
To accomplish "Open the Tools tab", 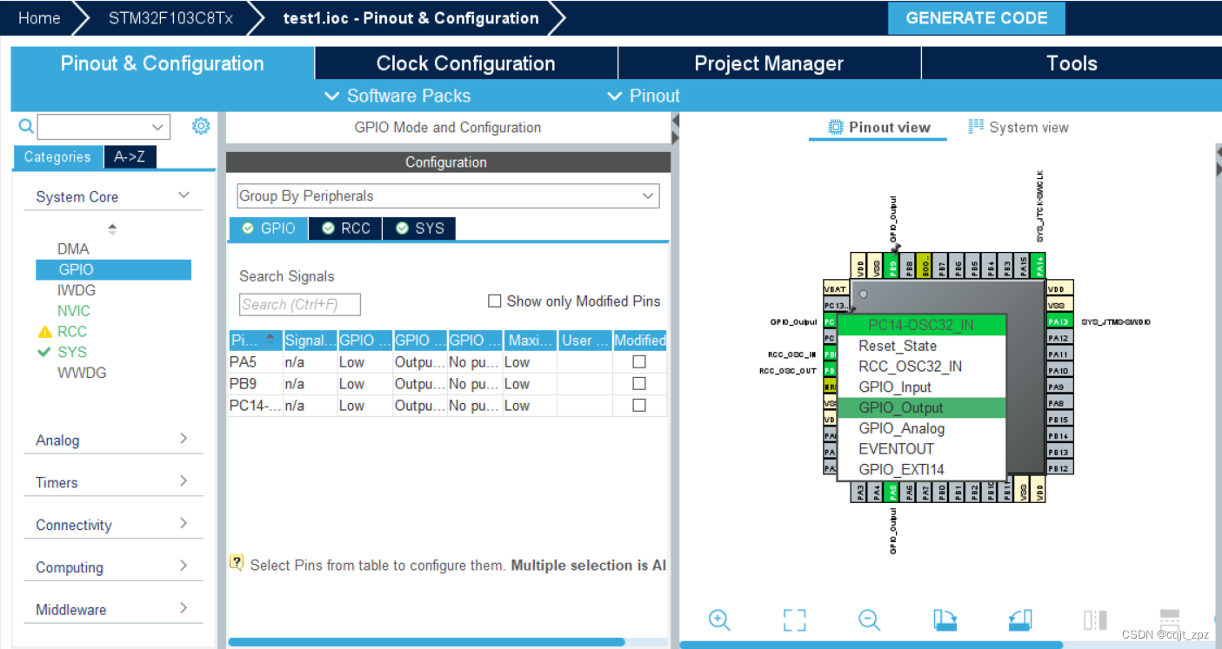I will tap(1072, 63).
